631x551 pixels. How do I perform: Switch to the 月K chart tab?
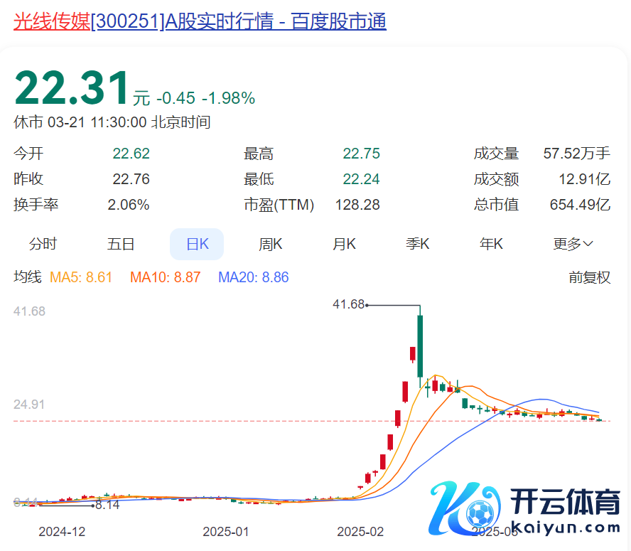click(x=345, y=245)
